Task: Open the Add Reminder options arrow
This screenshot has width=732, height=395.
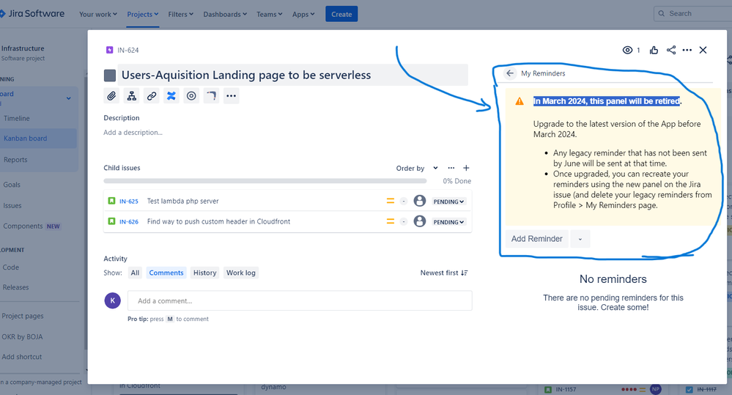Action: tap(580, 239)
